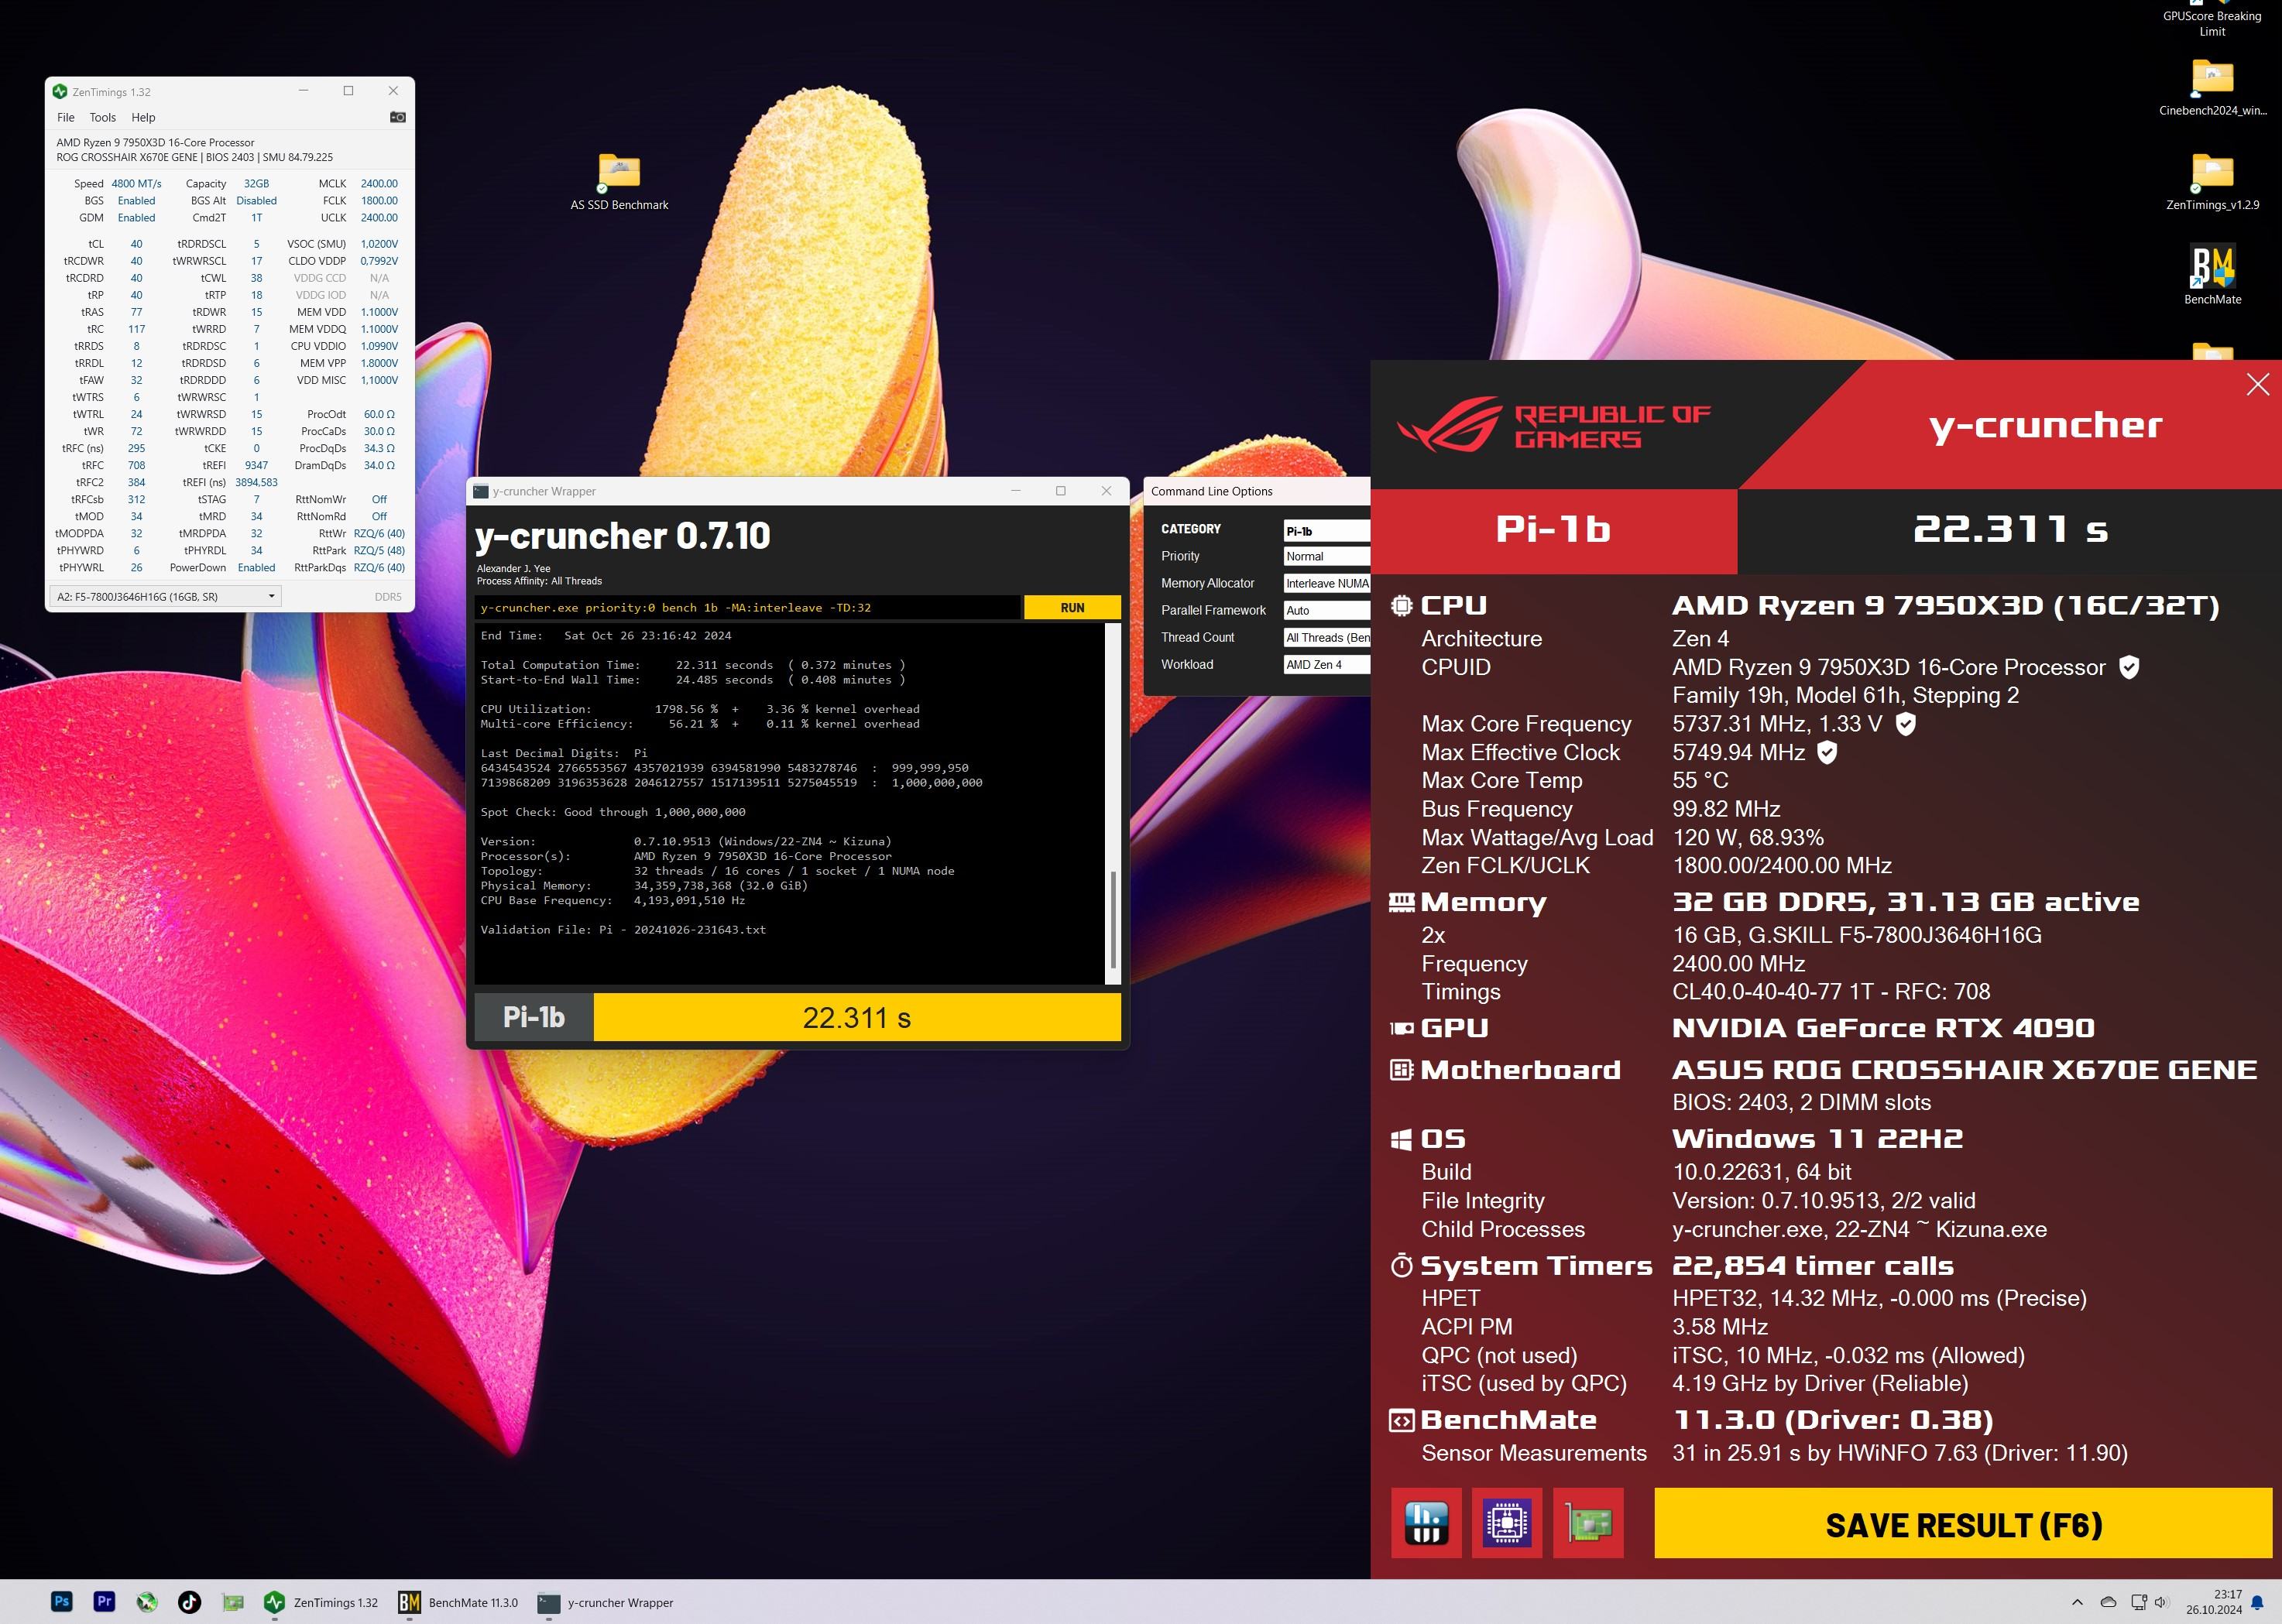Take a ZenTimings screenshot with the camera icon
This screenshot has height=1624, width=2282.
[x=397, y=117]
